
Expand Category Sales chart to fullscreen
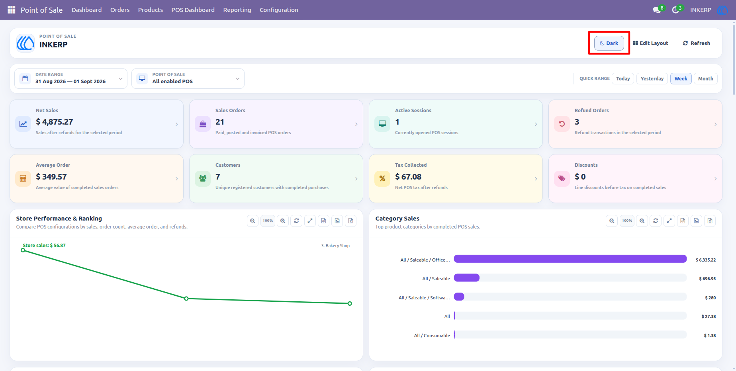tap(669, 221)
